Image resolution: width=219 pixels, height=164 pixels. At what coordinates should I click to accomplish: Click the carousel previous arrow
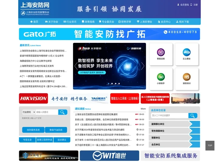click(x=76, y=66)
